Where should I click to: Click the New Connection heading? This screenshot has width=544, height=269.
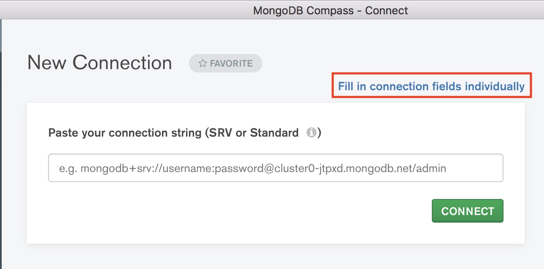100,63
